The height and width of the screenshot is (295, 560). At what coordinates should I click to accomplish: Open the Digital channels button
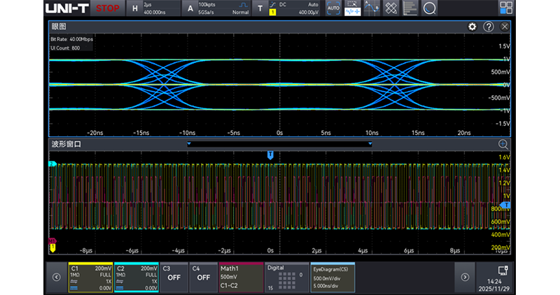286,277
